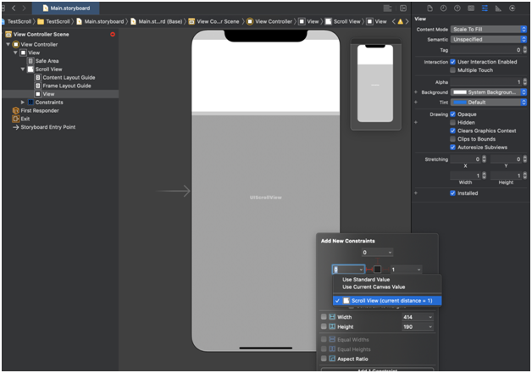
Task: Open the Size inspector ruler icon
Action: (498, 8)
